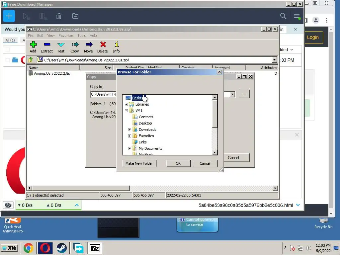The height and width of the screenshot is (255, 340).
Task: Open the Help menu in 7-Zip
Action: [93, 36]
